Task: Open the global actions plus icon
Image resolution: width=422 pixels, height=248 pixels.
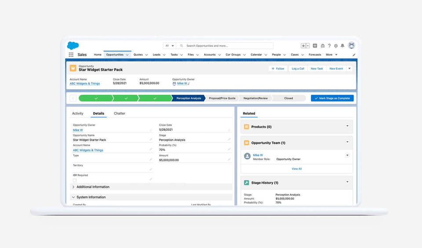Action: 315,46
